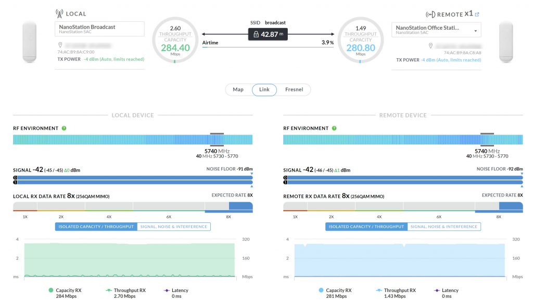Screen dimensions: 533x304
Task: Click remote Capacity RX value 281 Mbps
Action: pyautogui.click(x=337, y=296)
